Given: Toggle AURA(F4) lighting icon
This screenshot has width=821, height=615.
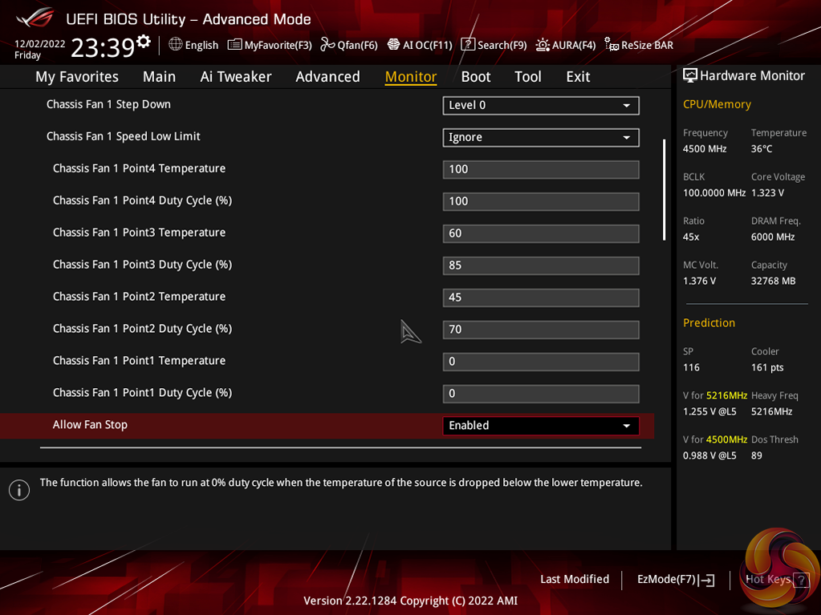Looking at the screenshot, I should (x=543, y=45).
